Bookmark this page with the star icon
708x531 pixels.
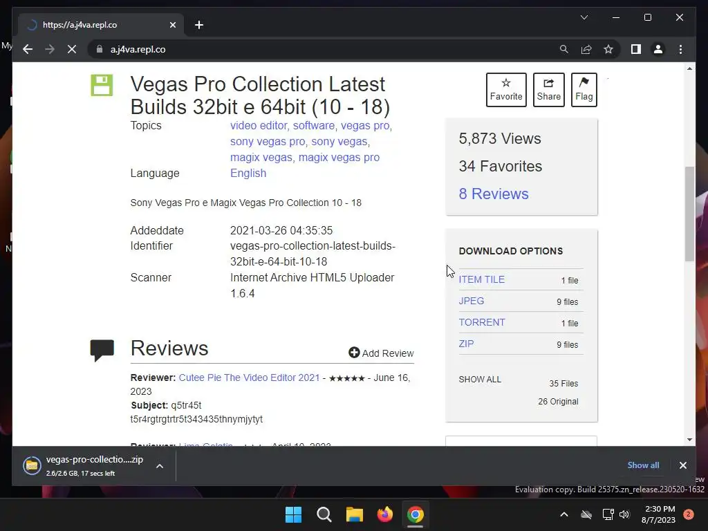608,49
